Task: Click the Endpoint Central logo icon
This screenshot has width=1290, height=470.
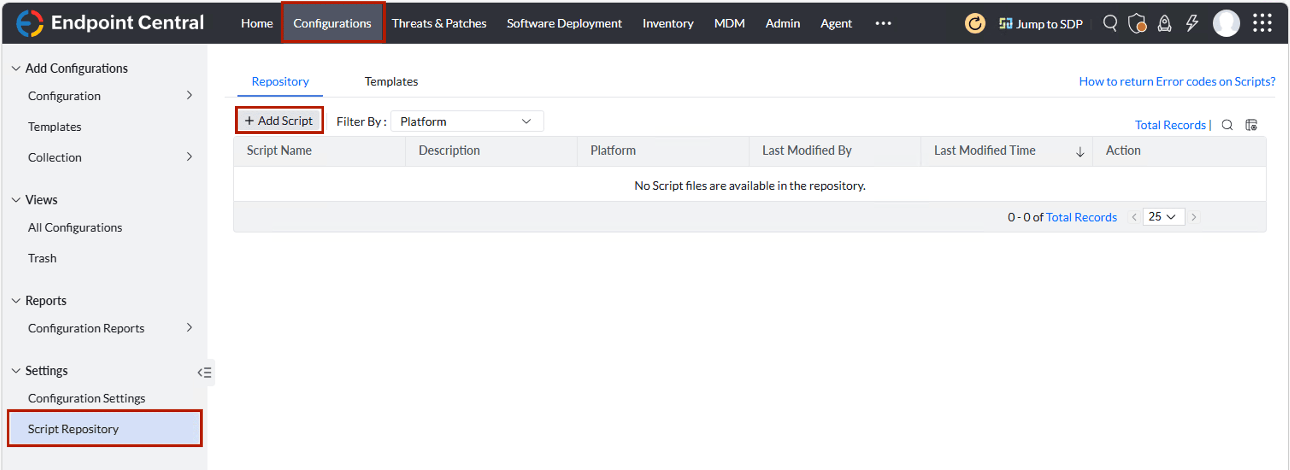Action: click(30, 23)
